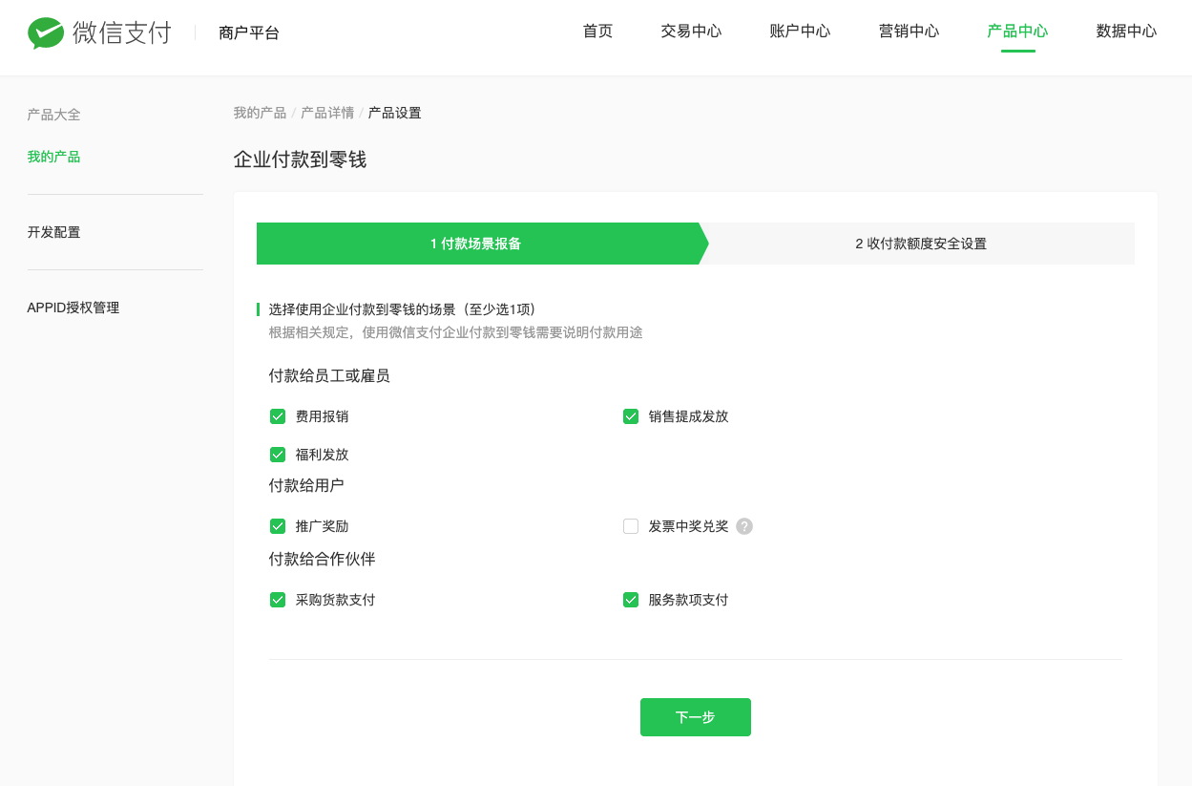Open 数据中心 in top navigation
1192x786 pixels.
point(1126,32)
